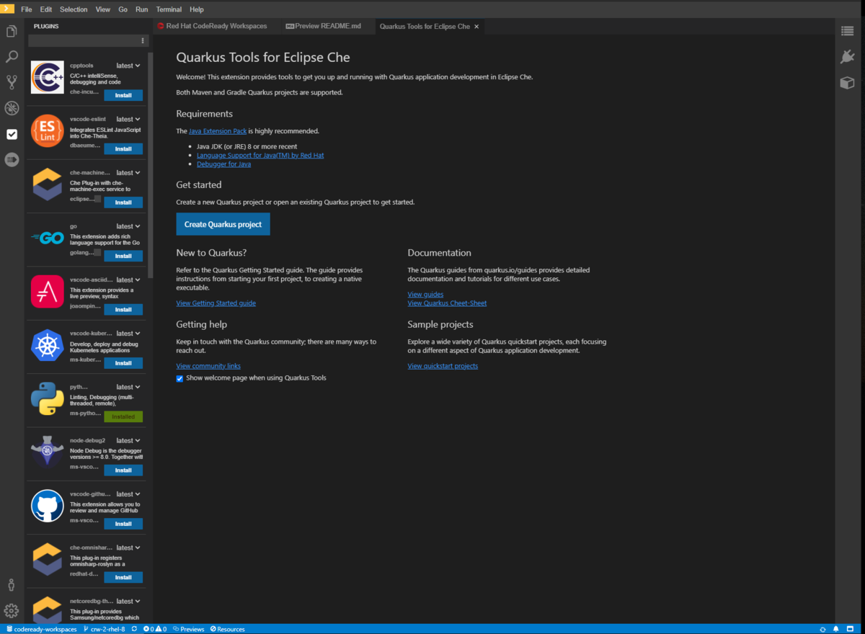Open the Settings gear icon
The height and width of the screenshot is (634, 865).
[12, 611]
